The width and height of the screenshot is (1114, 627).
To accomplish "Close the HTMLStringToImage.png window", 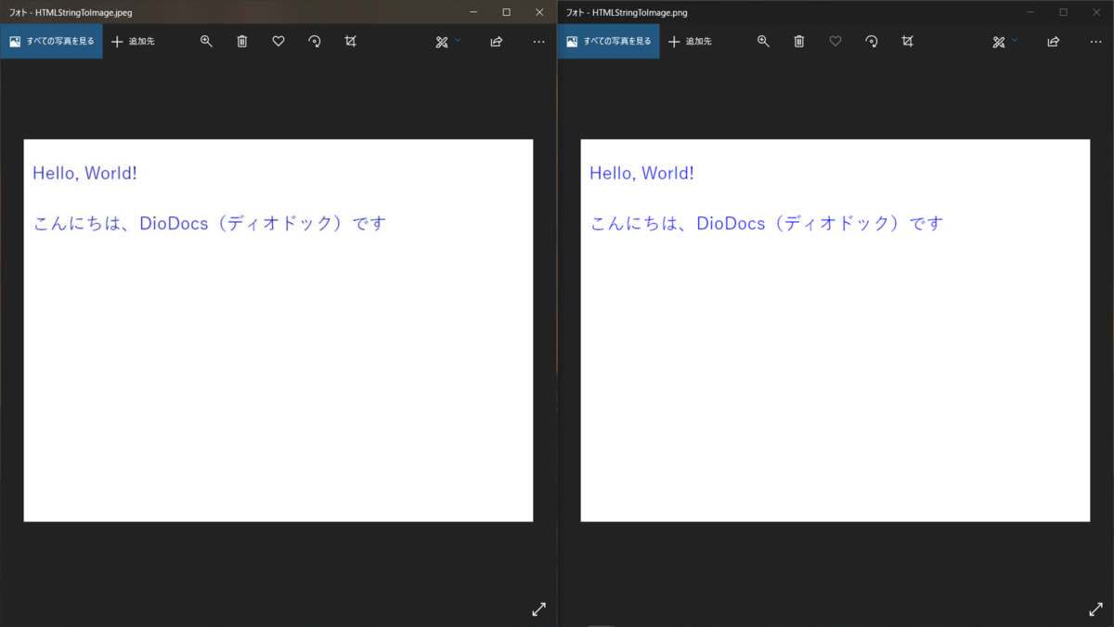I will (1096, 12).
